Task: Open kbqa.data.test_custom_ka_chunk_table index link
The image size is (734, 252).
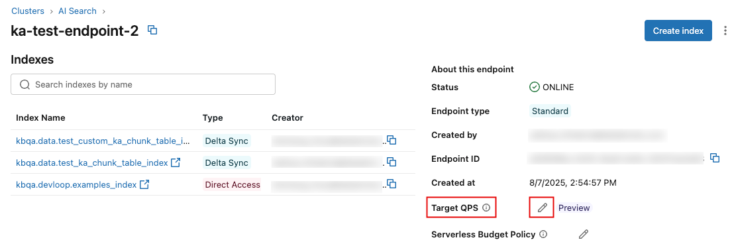Action: (x=103, y=141)
